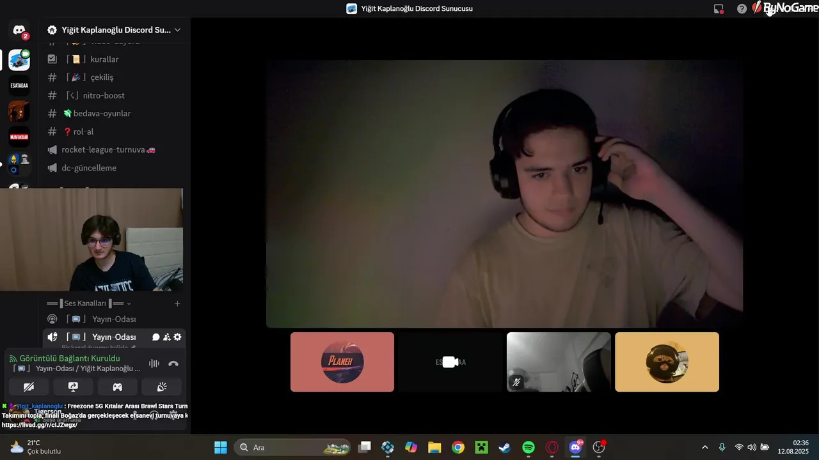Select the active Yayın-Odası voice channel
The width and height of the screenshot is (819, 460).
(x=114, y=337)
